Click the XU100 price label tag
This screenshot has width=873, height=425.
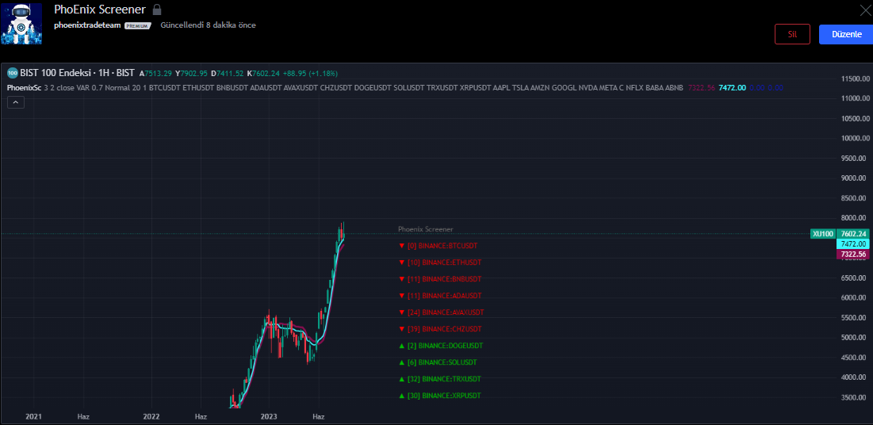click(x=822, y=234)
